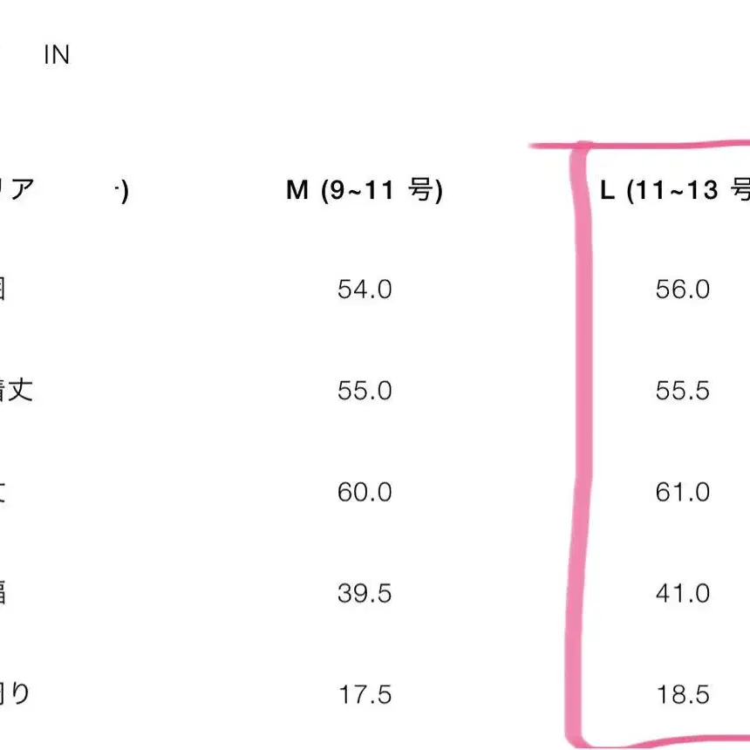Select the 55.5 measurement cell
750x750 pixels.
pyautogui.click(x=683, y=391)
